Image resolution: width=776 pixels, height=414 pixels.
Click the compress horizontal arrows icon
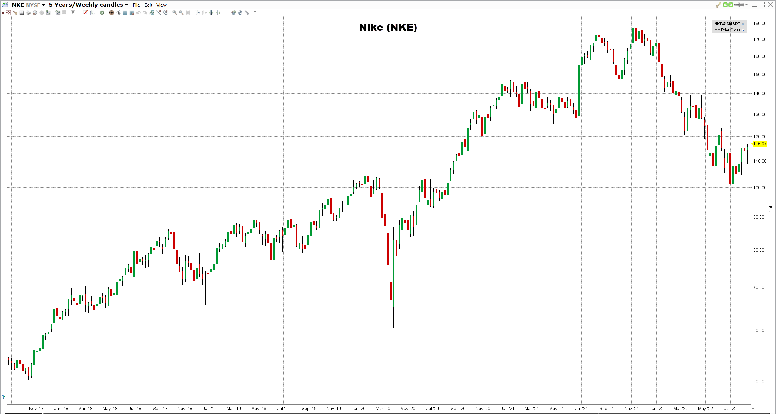pos(218,12)
